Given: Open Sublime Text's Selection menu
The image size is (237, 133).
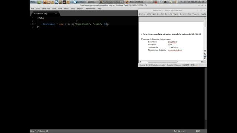Looking at the screenshot, I should point(46,8).
